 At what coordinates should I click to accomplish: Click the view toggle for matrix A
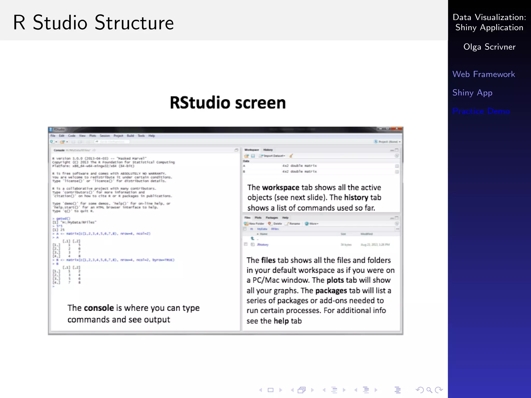[397, 166]
